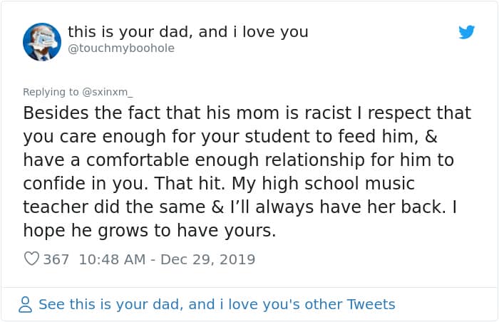
Task: Like the tweet with the heart icon
Action: (31, 259)
